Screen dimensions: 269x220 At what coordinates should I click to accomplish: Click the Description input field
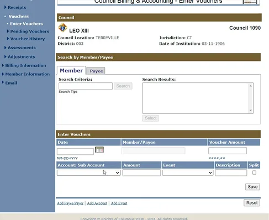pos(231,172)
